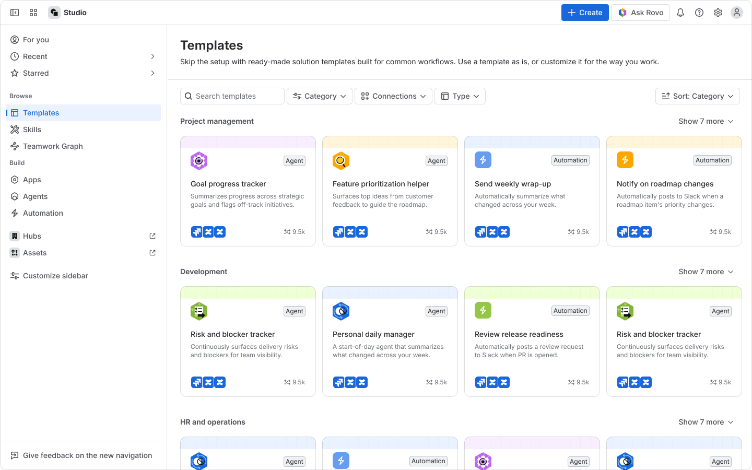Viewport: 752px width, 470px height.
Task: Open settings gear icon
Action: tap(718, 13)
